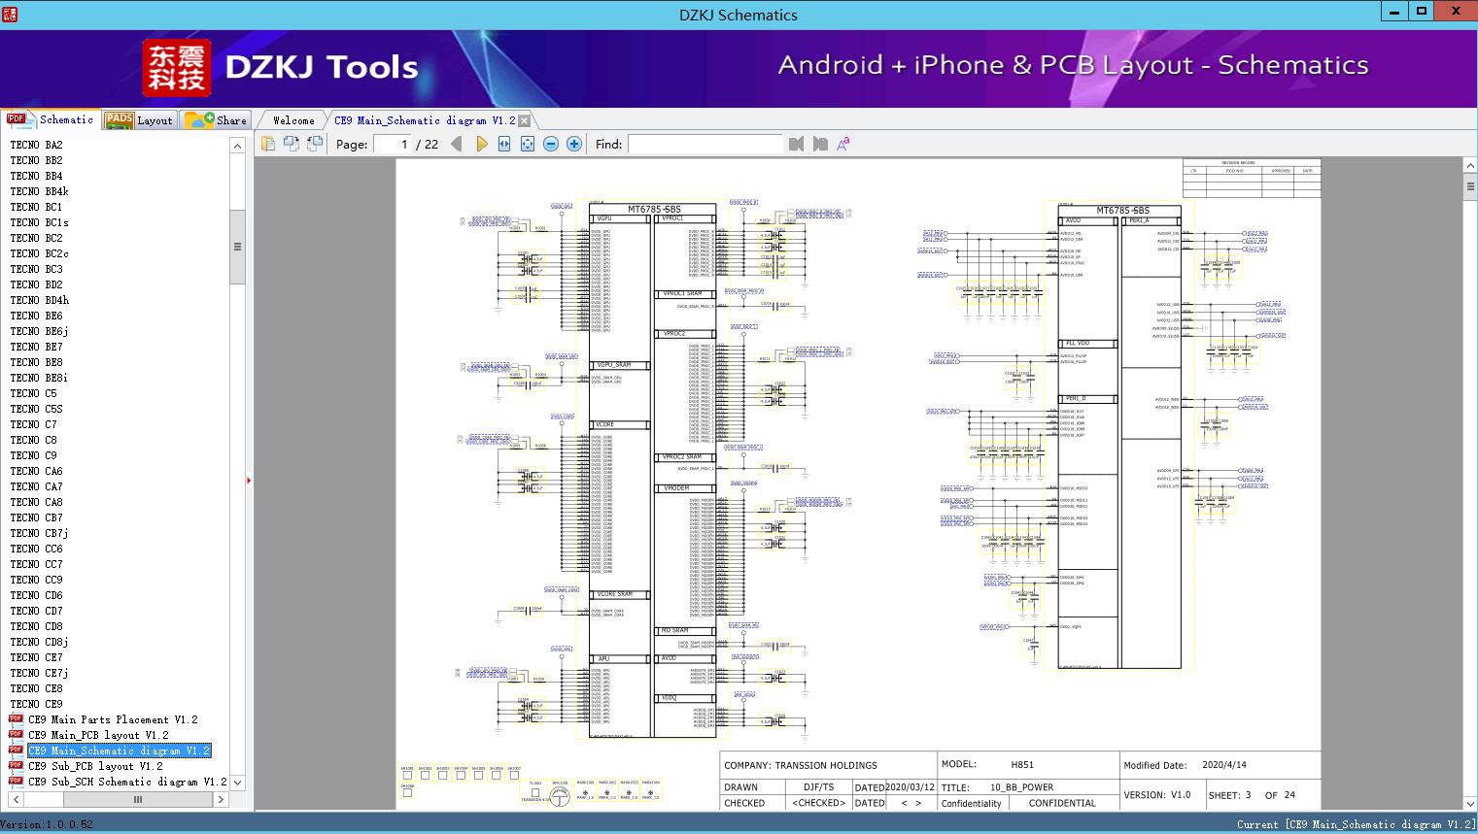The image size is (1478, 834).
Task: Zoom in with the plus icon
Action: pyautogui.click(x=574, y=144)
